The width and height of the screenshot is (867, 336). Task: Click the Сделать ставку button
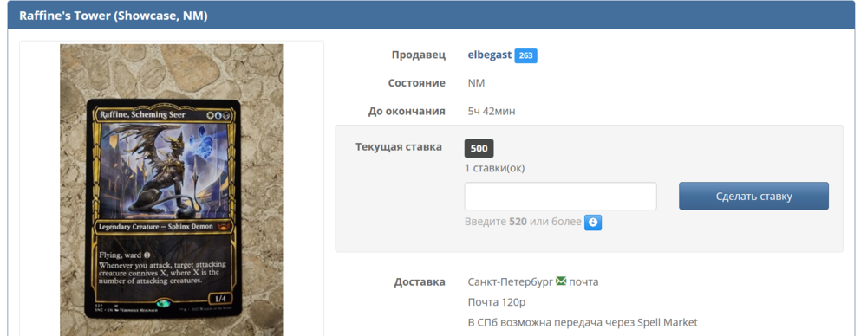pyautogui.click(x=753, y=197)
